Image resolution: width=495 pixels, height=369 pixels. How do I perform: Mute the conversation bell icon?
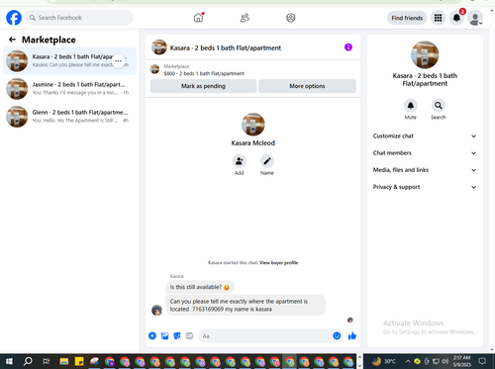click(411, 106)
